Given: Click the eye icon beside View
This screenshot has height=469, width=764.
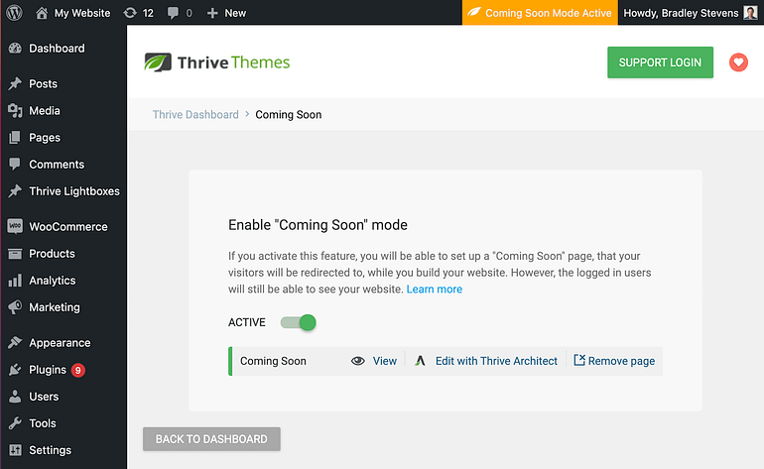Looking at the screenshot, I should (x=358, y=361).
